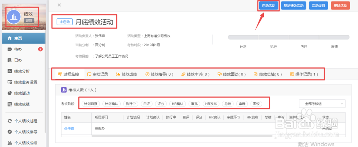358x147 pixels.
Task: Click the 启动活动 button
Action: (269, 6)
